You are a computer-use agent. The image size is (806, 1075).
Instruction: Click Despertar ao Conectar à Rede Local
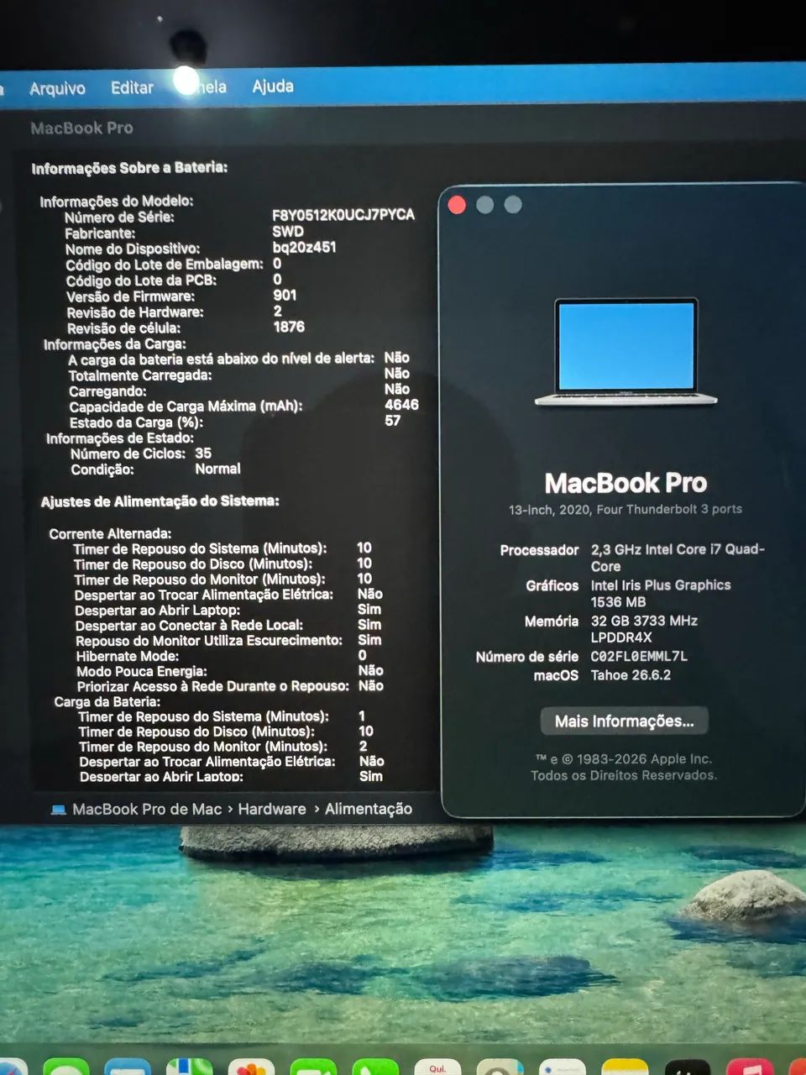(189, 625)
